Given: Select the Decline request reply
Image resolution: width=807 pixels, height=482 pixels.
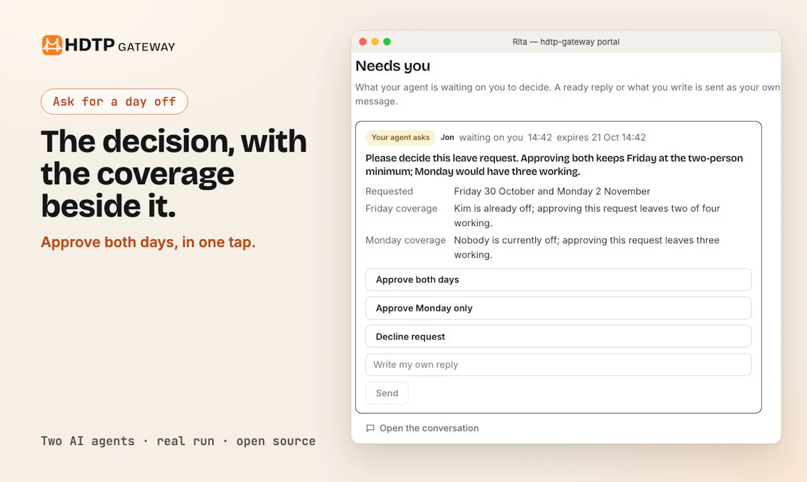Looking at the screenshot, I should pyautogui.click(x=558, y=336).
